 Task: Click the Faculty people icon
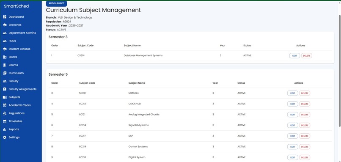pos(5,81)
